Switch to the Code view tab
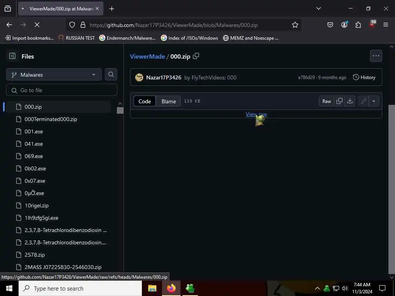Viewport: 395px width, 296px height. 145,101
